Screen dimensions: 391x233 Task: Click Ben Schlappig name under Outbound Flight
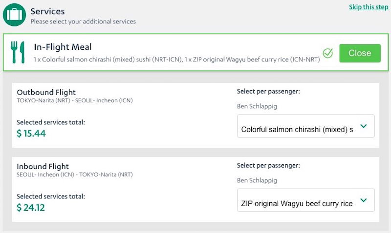click(x=257, y=106)
